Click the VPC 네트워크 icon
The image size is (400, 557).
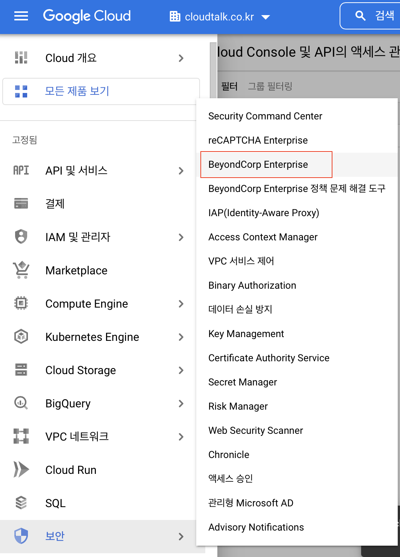[x=21, y=436]
